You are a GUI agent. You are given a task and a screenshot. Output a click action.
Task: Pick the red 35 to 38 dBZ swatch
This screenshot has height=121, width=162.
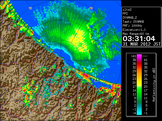(139, 64)
